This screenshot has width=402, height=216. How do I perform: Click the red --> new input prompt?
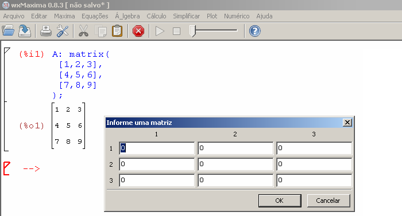click(32, 168)
